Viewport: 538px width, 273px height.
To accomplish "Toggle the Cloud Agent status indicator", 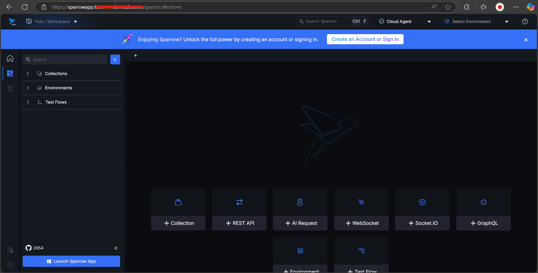I will [381, 21].
